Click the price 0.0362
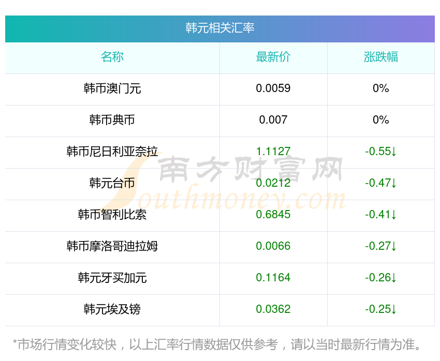Screen dimensions: 440x361 [273, 309]
